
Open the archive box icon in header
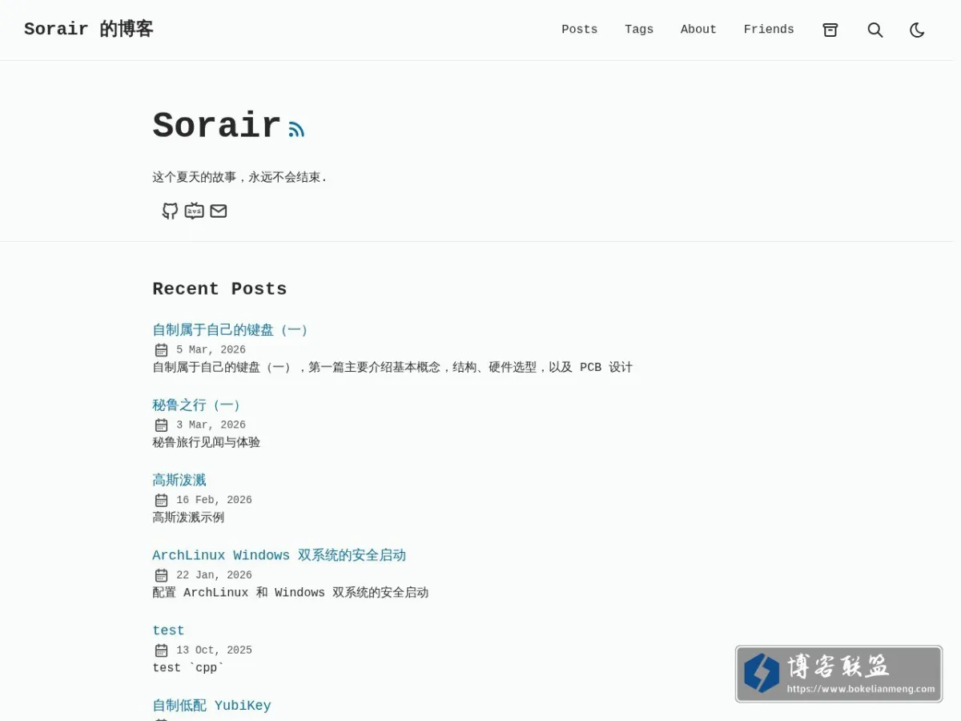(x=830, y=30)
